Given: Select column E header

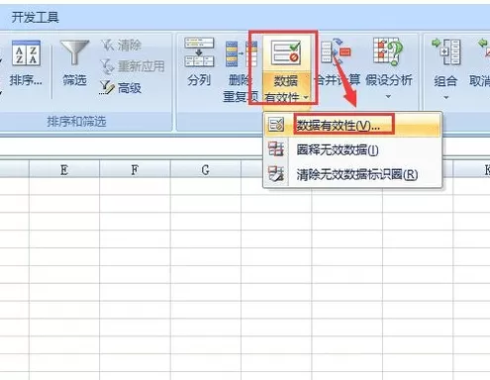Looking at the screenshot, I should point(64,170).
